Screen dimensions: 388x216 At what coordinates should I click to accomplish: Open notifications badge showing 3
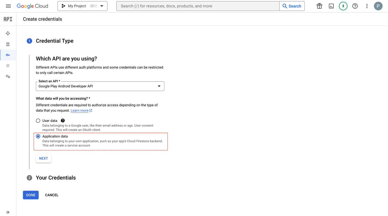click(343, 6)
